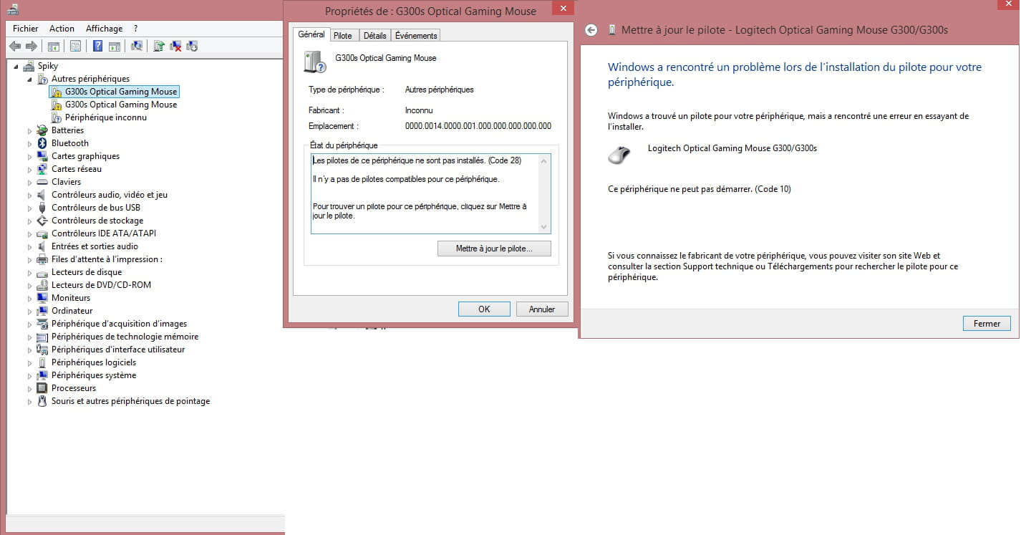The width and height of the screenshot is (1021, 535).
Task: Click the Fermer button in the driver update window
Action: (x=987, y=324)
